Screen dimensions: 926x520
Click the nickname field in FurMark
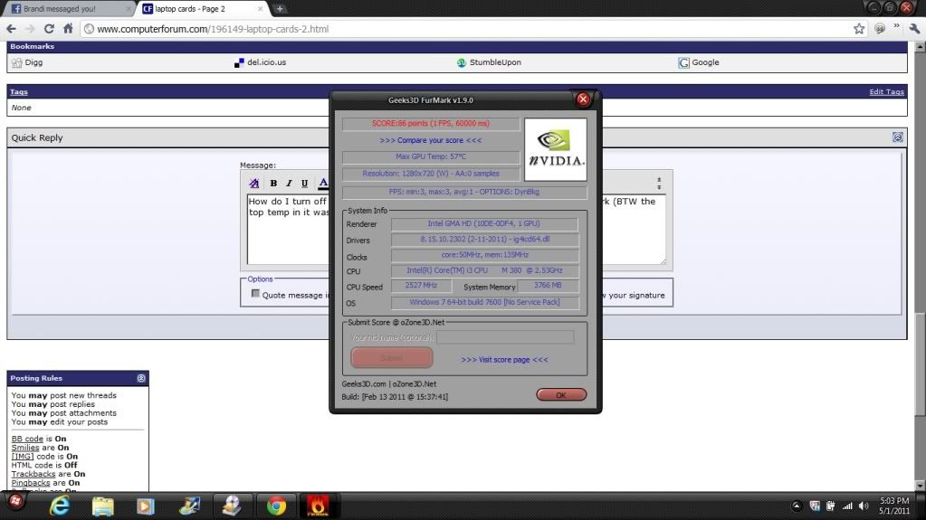505,337
